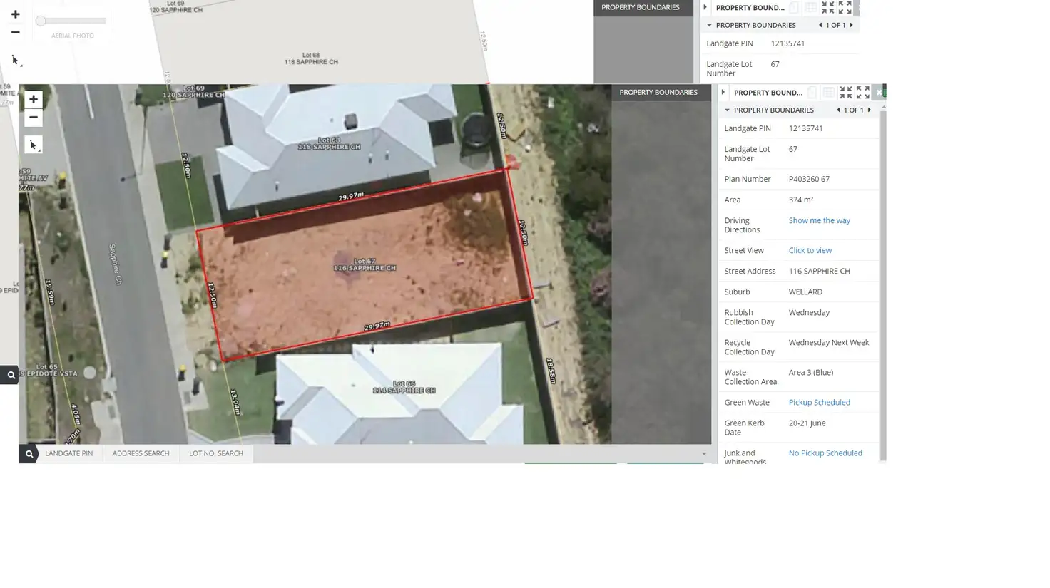Open Street View via Click to view
Image resolution: width=1050 pixels, height=588 pixels.
pyautogui.click(x=810, y=251)
